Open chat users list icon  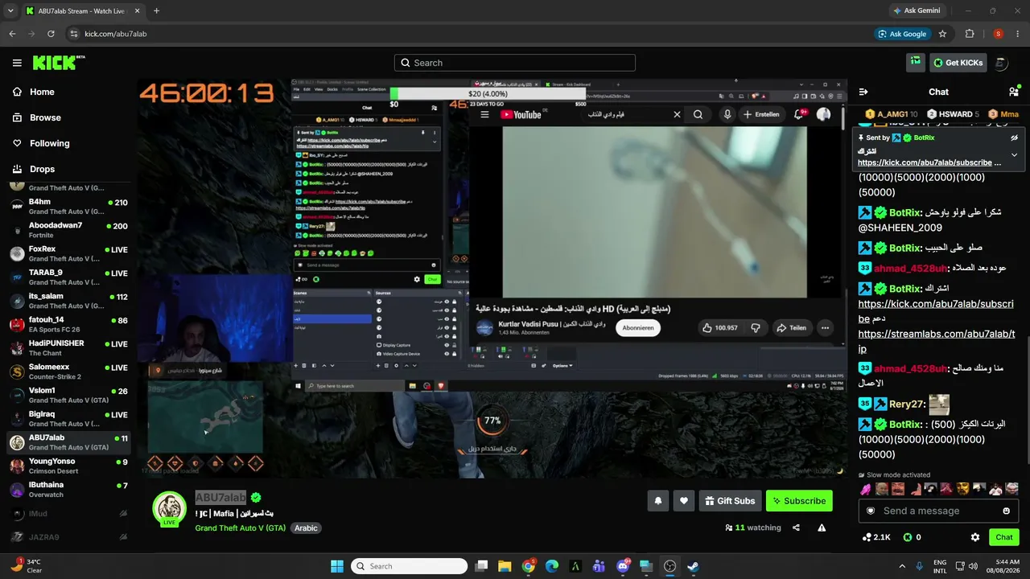[1014, 92]
